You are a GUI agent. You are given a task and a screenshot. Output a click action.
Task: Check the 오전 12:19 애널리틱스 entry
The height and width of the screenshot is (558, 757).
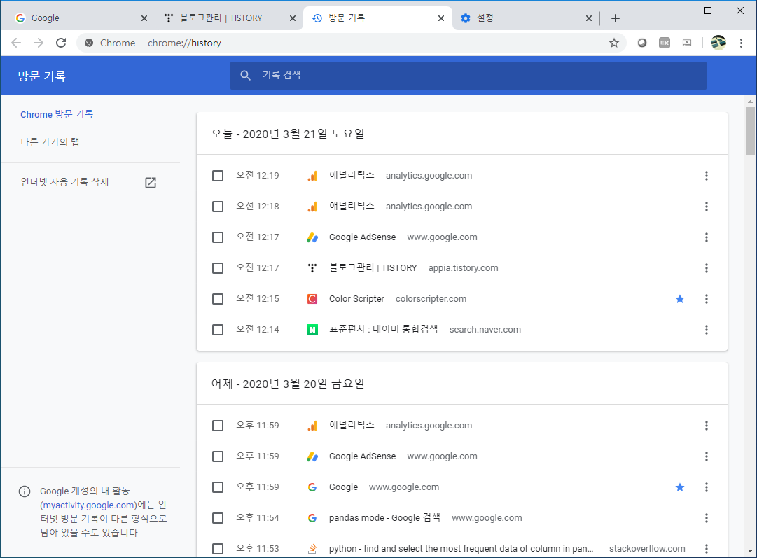218,176
